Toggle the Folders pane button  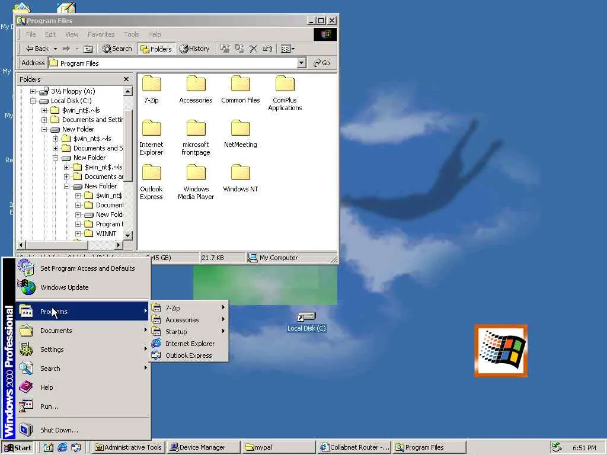pyautogui.click(x=156, y=49)
